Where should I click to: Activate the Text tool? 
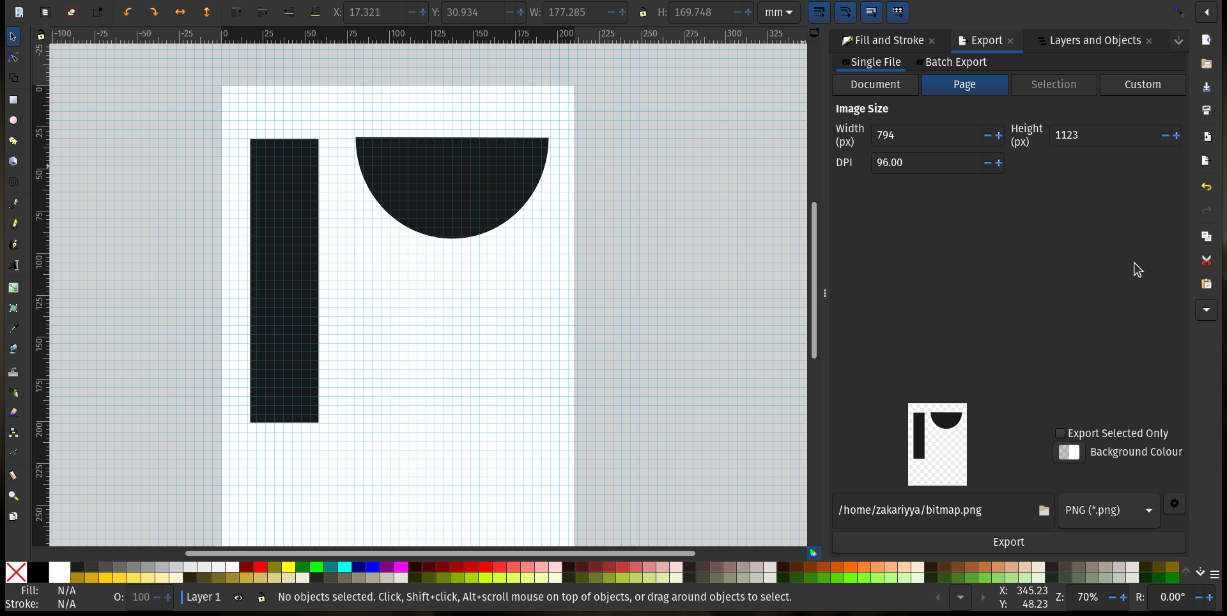click(13, 265)
